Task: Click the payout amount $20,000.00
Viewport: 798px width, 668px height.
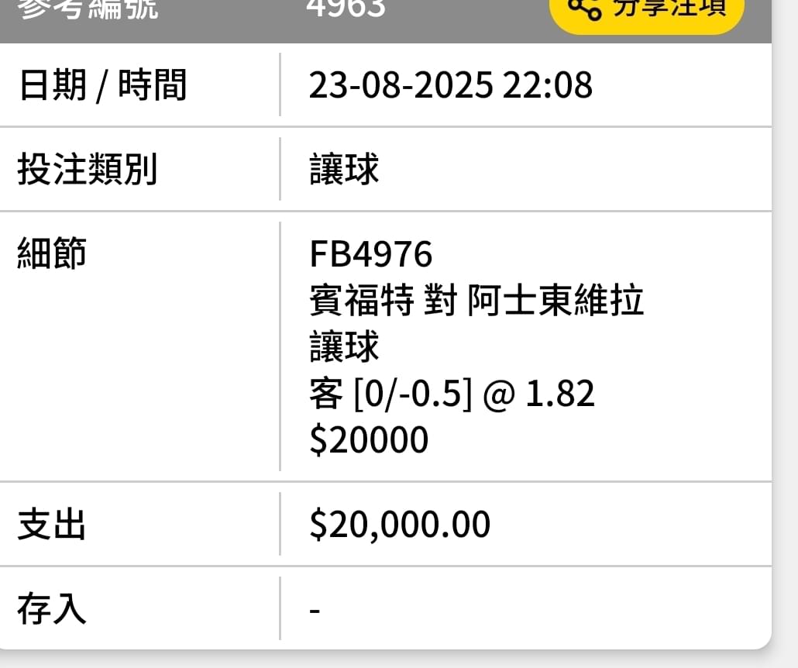Action: (x=400, y=524)
